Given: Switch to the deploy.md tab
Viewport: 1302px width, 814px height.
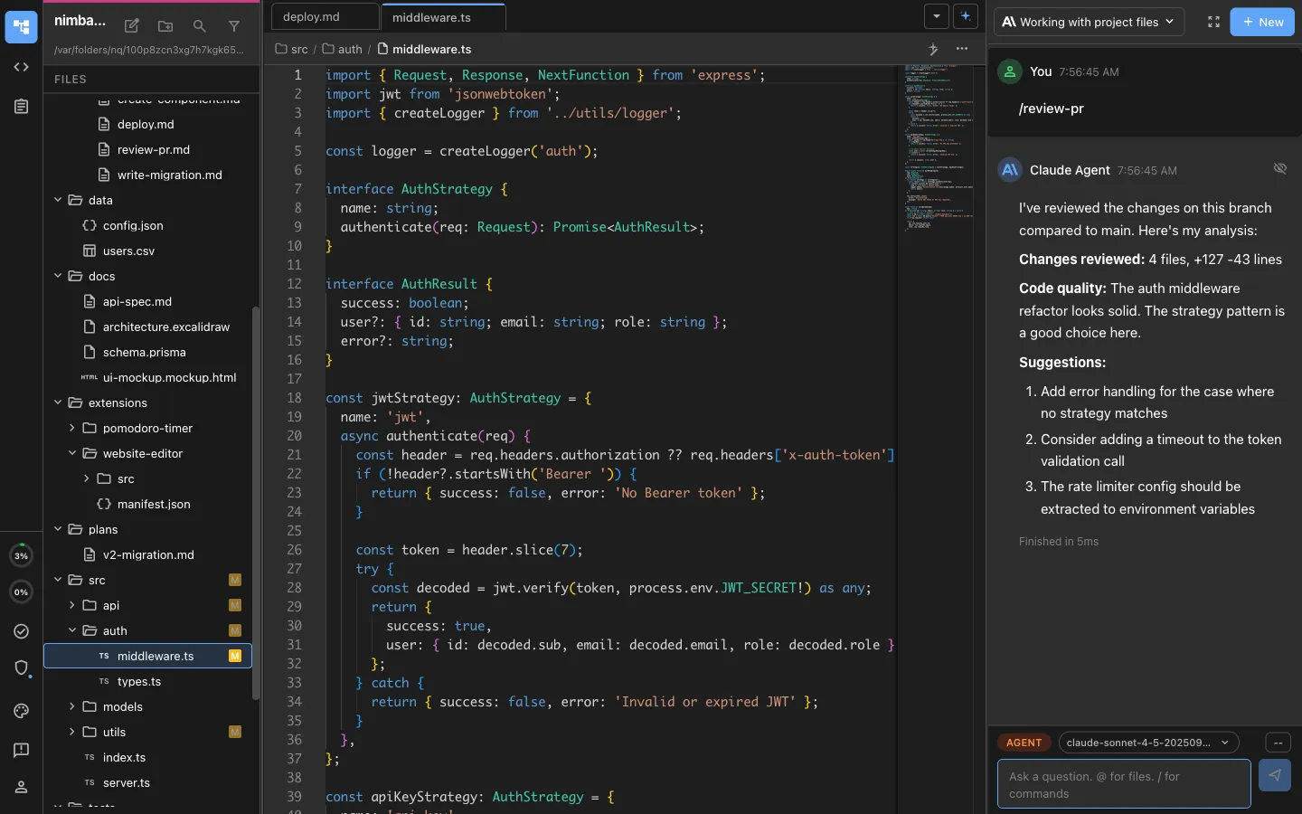Looking at the screenshot, I should click(312, 17).
